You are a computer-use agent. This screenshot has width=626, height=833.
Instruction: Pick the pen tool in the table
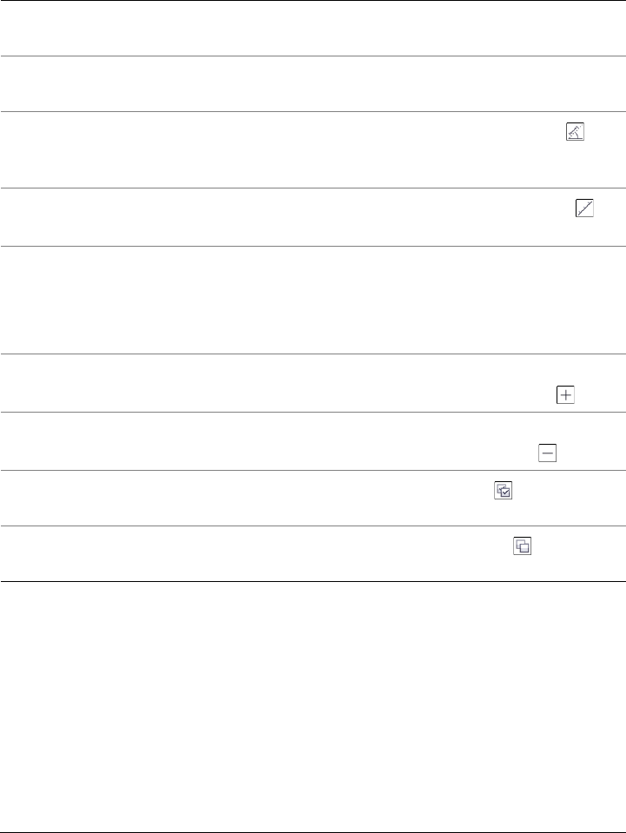(x=575, y=133)
